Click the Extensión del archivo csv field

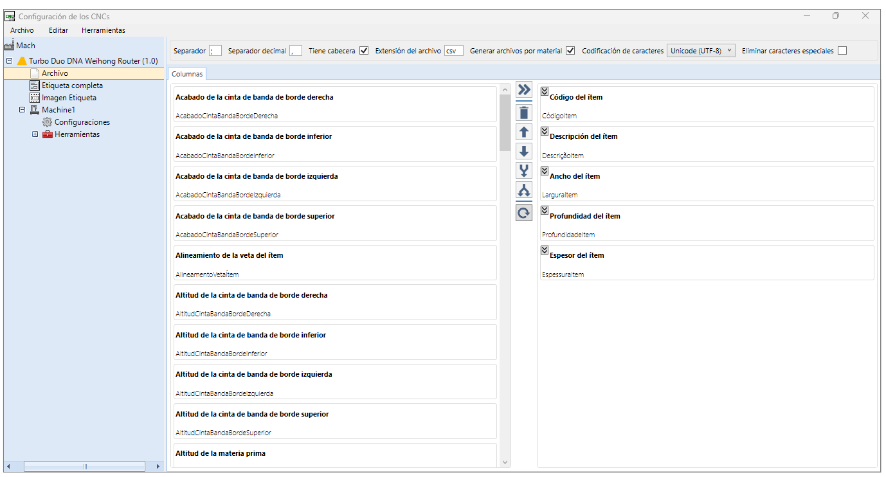click(454, 51)
